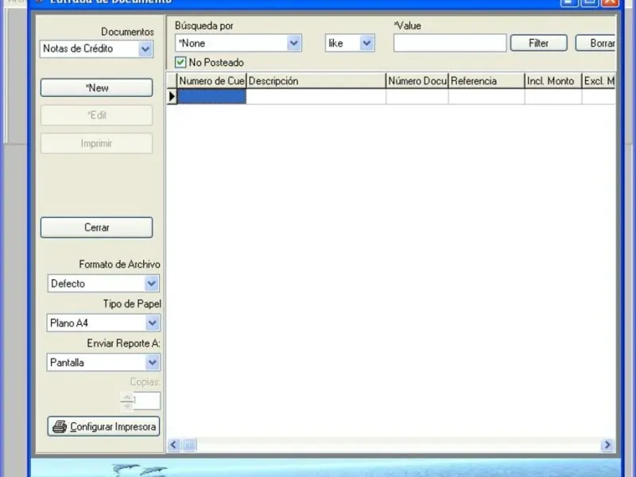Open the Enviar Reporte A dropdown (Pantalla)
Viewport: 636px width, 477px height.
point(103,363)
